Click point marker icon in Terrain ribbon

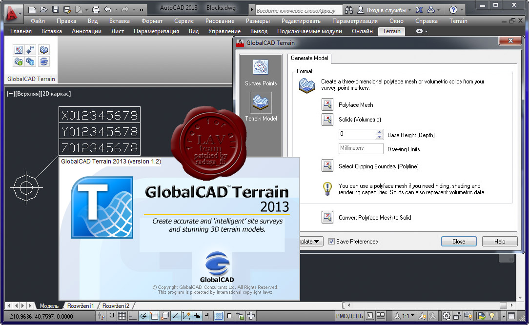tap(31, 50)
